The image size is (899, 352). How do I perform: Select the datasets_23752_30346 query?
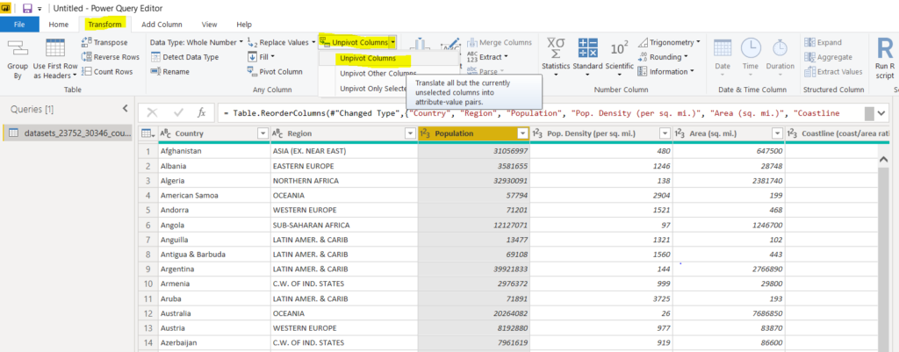point(68,133)
